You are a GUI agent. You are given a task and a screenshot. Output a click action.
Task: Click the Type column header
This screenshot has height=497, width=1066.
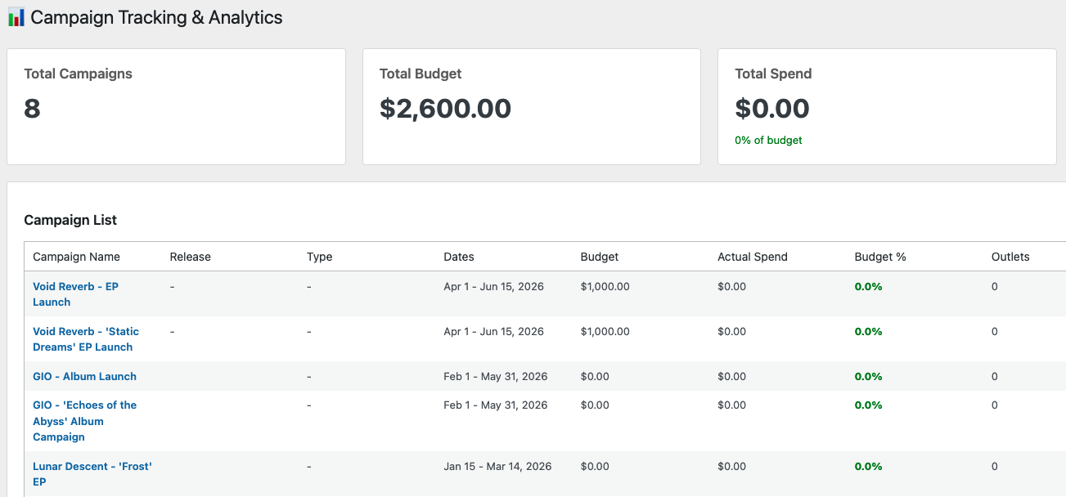pos(319,257)
